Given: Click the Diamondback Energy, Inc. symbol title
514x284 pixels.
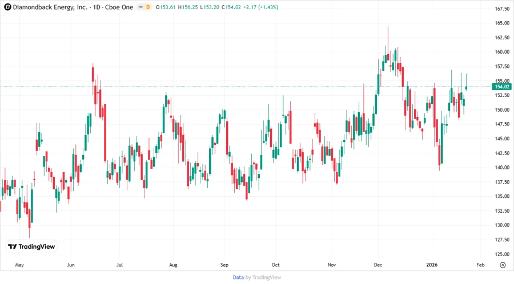Looking at the screenshot, I should 50,7.
